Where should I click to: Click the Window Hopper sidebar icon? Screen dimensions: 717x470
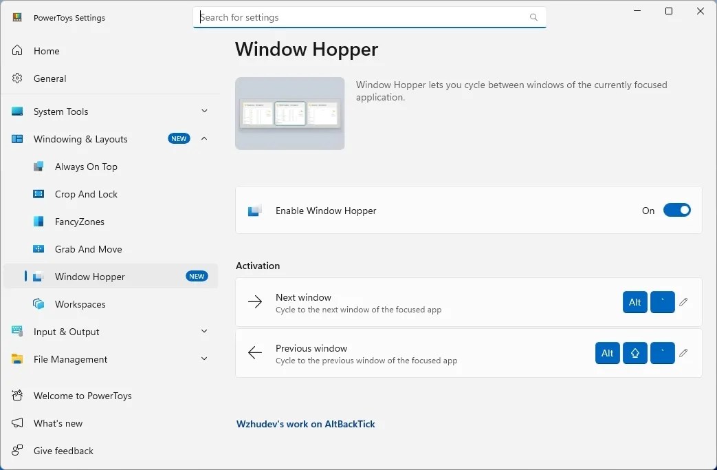[38, 277]
